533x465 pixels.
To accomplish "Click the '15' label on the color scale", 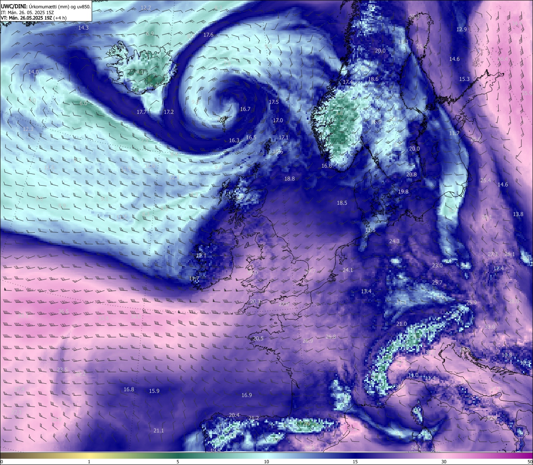I will (x=355, y=462).
